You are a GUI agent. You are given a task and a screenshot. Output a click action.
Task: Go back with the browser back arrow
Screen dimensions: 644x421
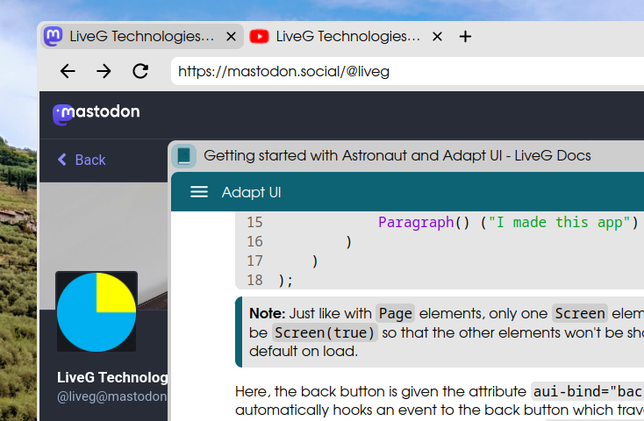click(68, 71)
